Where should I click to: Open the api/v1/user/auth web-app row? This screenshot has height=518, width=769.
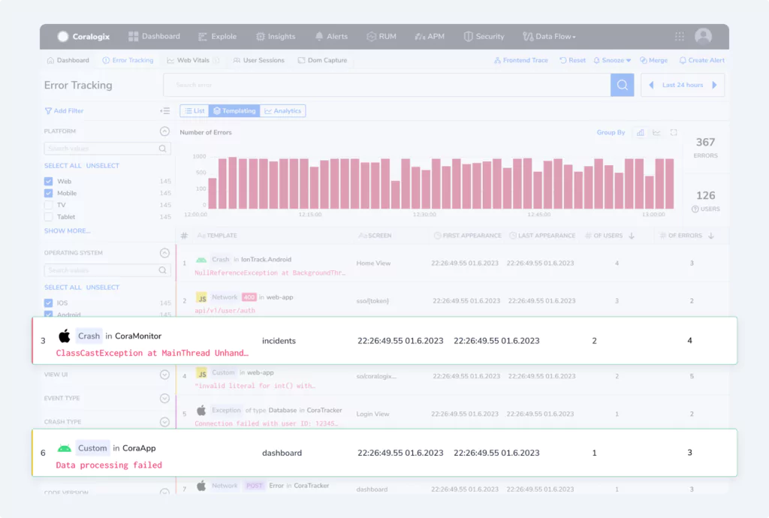[451, 301]
